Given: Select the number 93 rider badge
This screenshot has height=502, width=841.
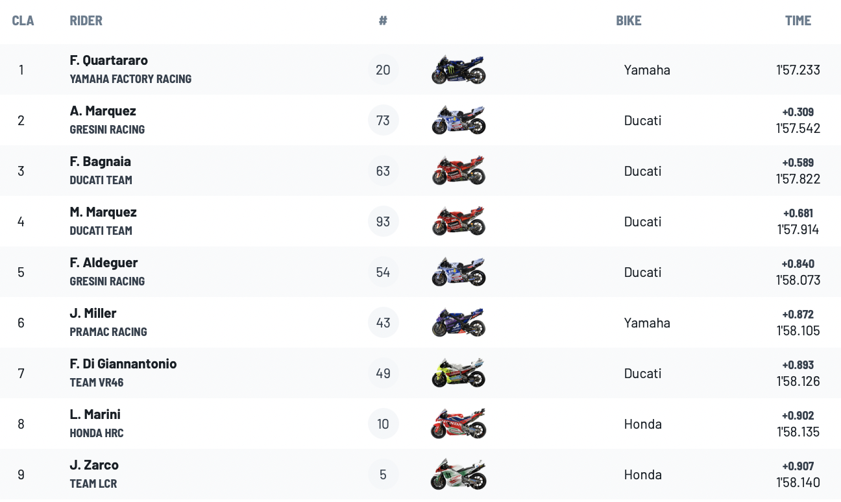Looking at the screenshot, I should tap(383, 221).
